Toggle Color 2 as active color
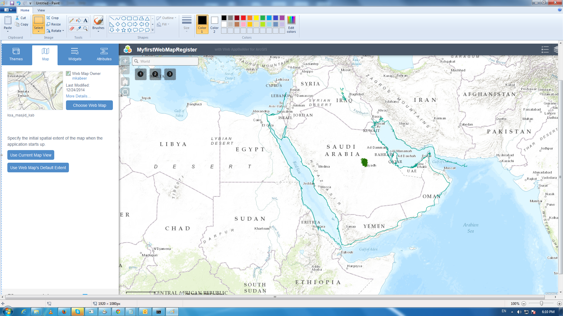 pyautogui.click(x=214, y=24)
